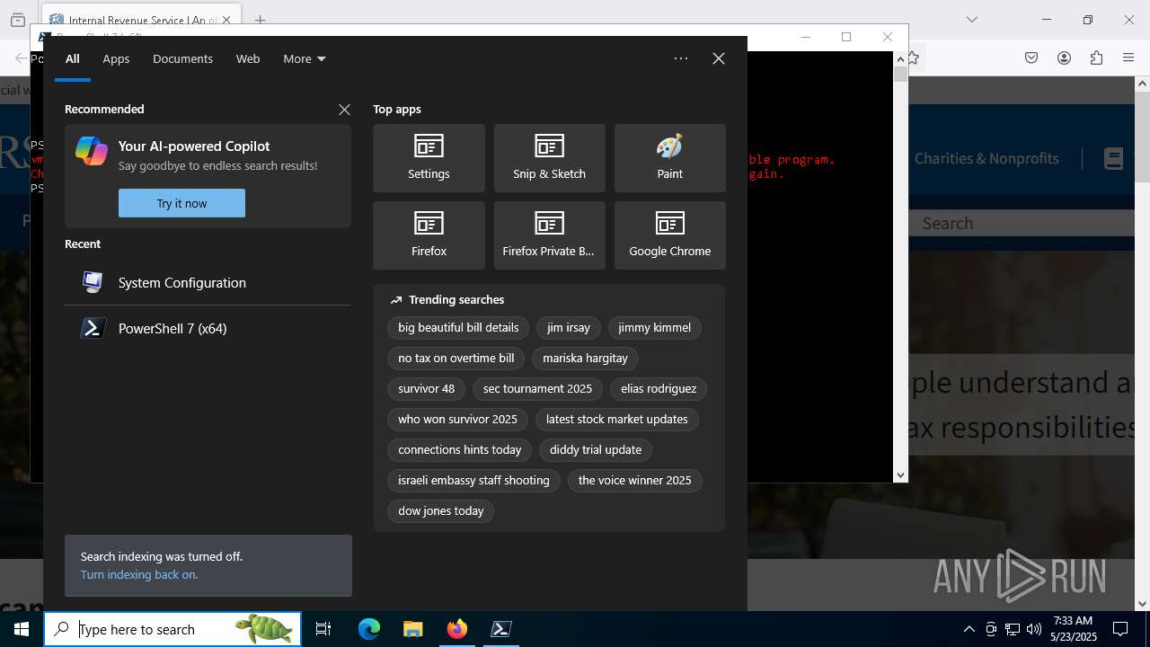
Task: Maximize the PowerShell window
Action: click(x=845, y=37)
